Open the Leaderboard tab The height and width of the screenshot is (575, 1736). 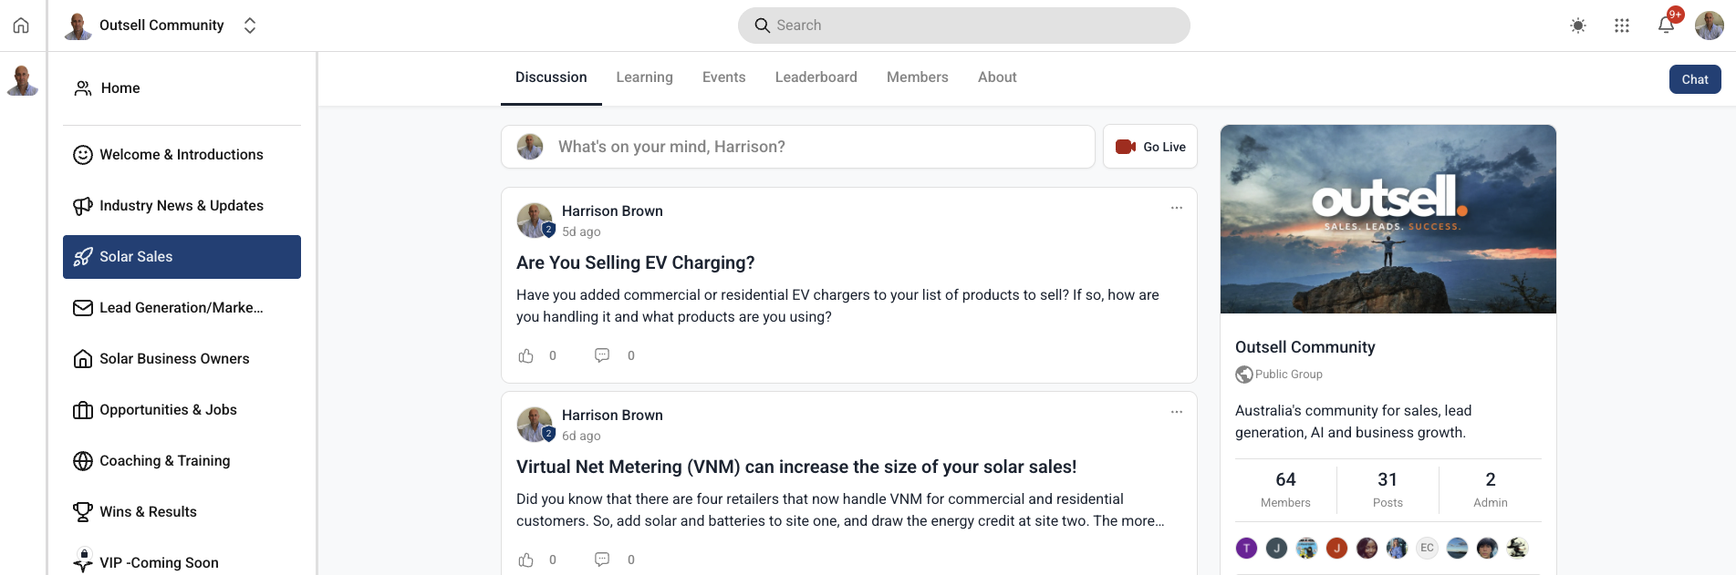click(816, 77)
